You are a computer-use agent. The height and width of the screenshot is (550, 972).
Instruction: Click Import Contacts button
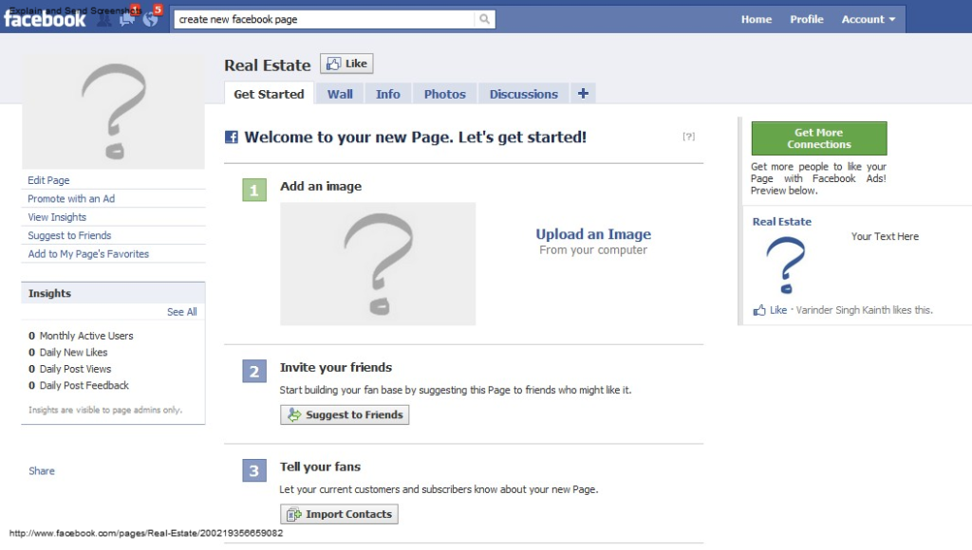pos(339,514)
